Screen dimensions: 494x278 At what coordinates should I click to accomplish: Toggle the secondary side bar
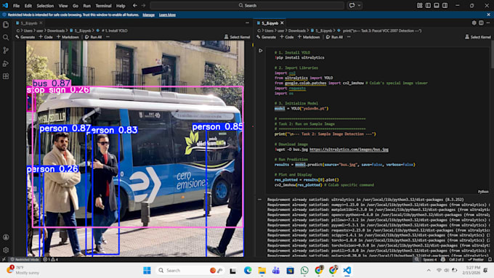445,5
